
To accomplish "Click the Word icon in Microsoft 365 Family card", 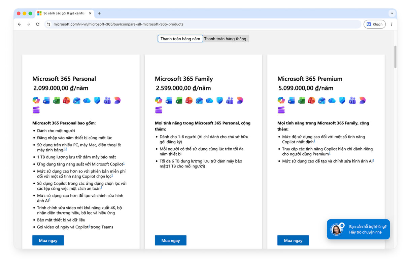I will pyautogui.click(x=169, y=100).
